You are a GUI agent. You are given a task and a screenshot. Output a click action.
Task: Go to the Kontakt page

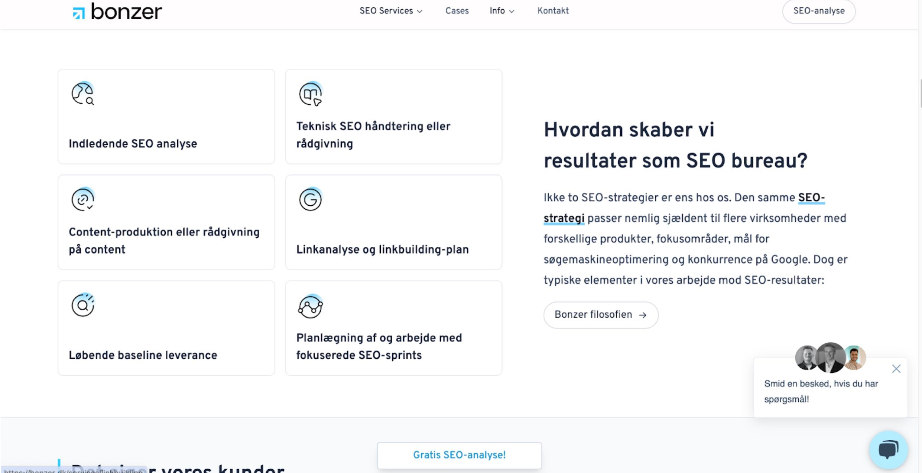click(553, 11)
